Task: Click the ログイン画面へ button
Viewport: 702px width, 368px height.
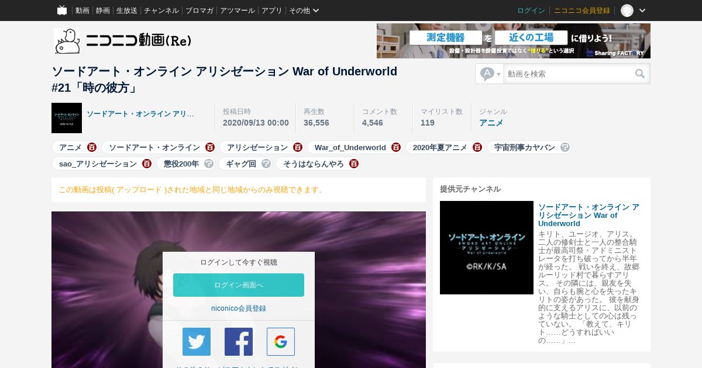Action: tap(239, 285)
